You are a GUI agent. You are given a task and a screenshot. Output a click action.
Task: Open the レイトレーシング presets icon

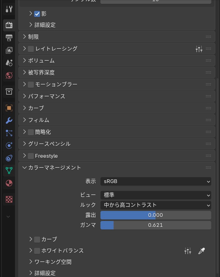click(x=199, y=49)
